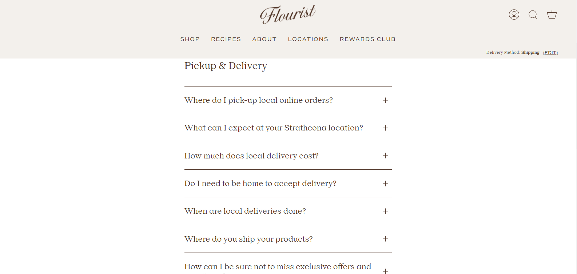This screenshot has height=274, width=577.
Task: Expand 'How much does local delivery cost?'
Action: 385,156
